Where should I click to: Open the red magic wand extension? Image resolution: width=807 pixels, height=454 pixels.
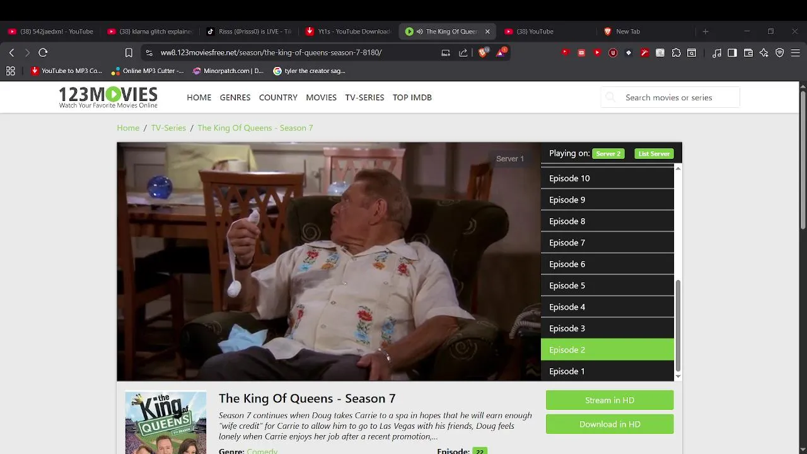click(644, 53)
